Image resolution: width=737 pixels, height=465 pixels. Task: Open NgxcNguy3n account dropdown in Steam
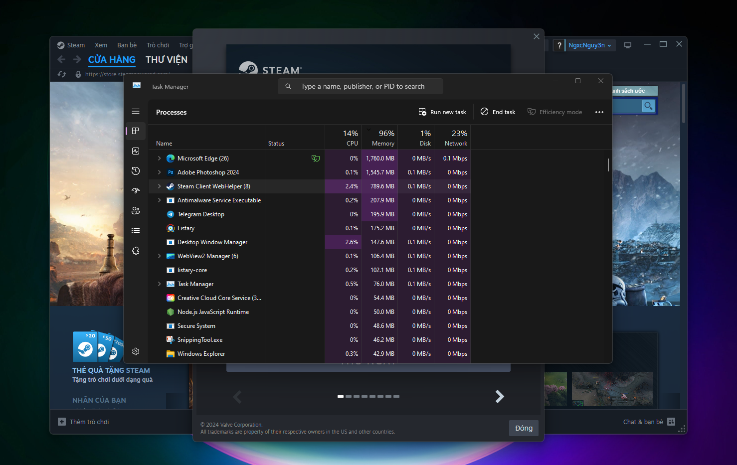[590, 45]
